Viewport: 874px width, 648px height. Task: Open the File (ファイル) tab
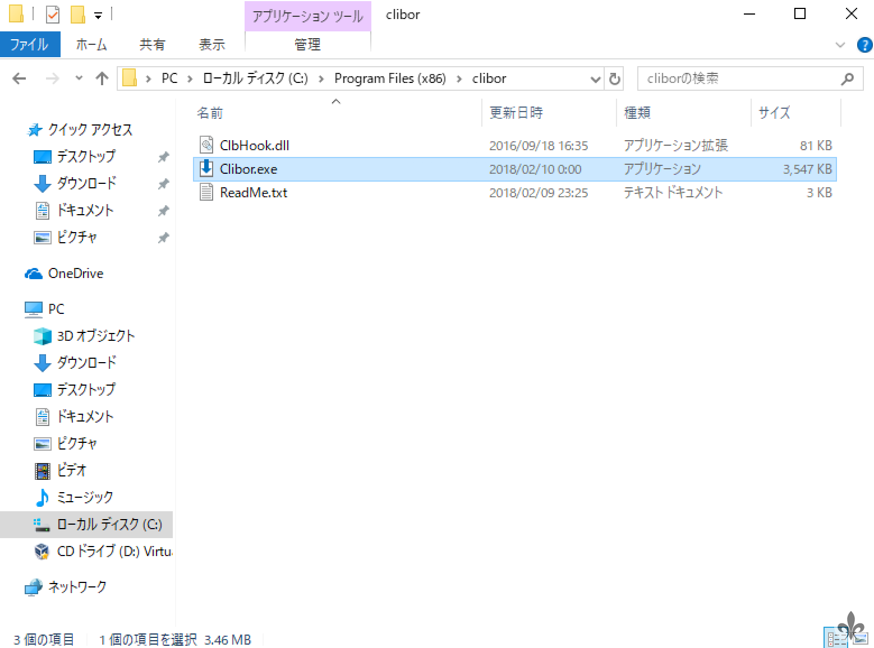(x=30, y=44)
